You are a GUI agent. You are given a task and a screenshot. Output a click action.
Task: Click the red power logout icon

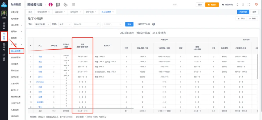(256, 4)
